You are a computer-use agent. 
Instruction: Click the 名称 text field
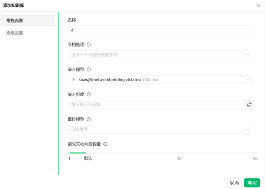161,30
